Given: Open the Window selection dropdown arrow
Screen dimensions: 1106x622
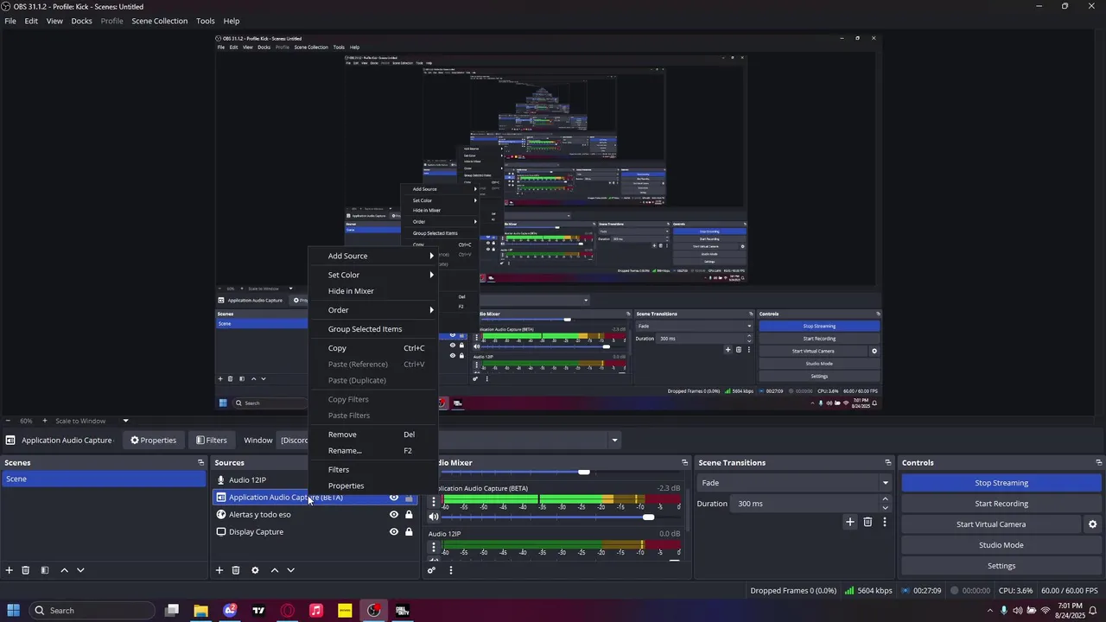Looking at the screenshot, I should point(614,441).
